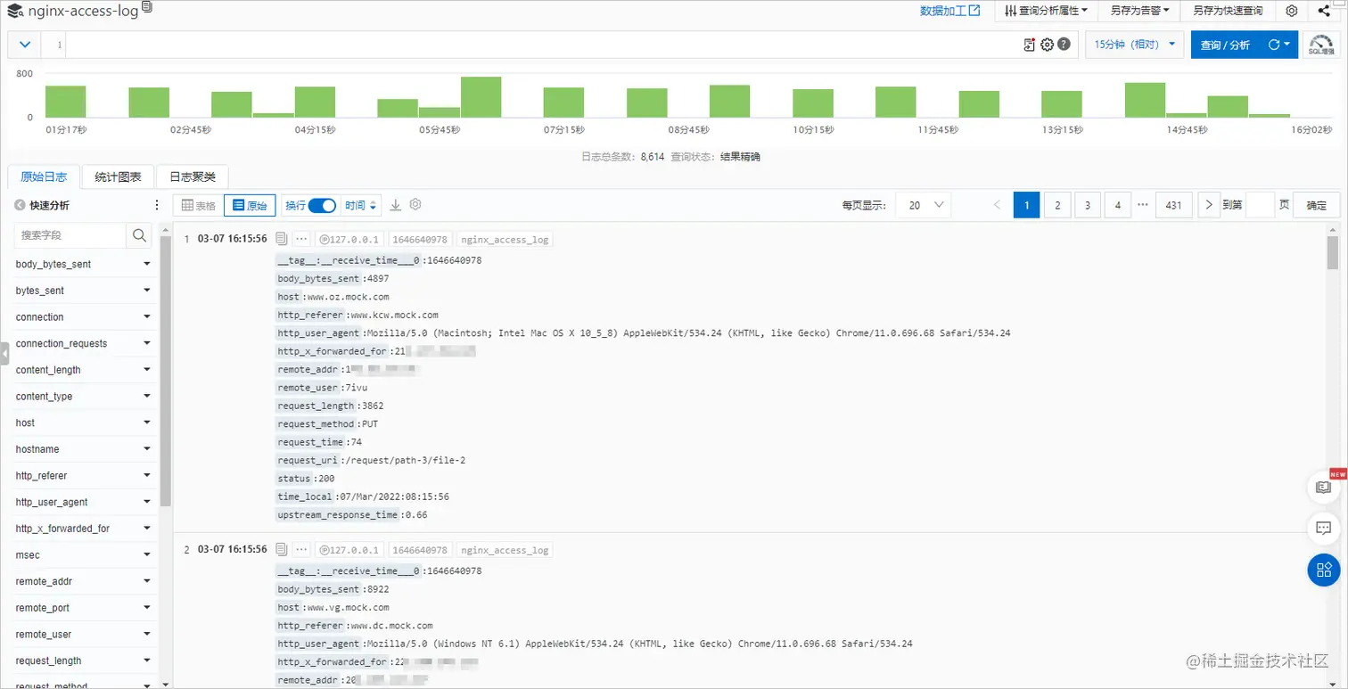Switch to 原始 view mode
1348x689 pixels.
click(250, 205)
